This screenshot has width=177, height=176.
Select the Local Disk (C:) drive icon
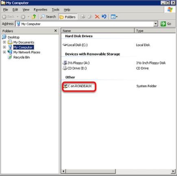pos(65,45)
